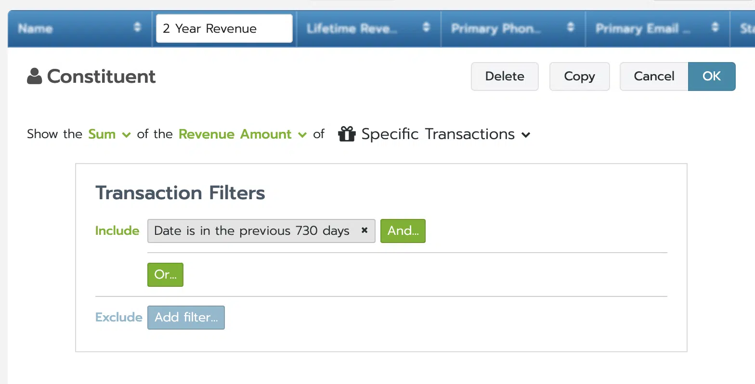
Task: Sort by Lifetime Revenue column arrows
Action: pyautogui.click(x=426, y=27)
